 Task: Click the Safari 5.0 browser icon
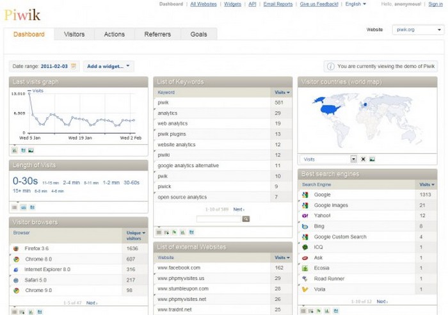16,280
